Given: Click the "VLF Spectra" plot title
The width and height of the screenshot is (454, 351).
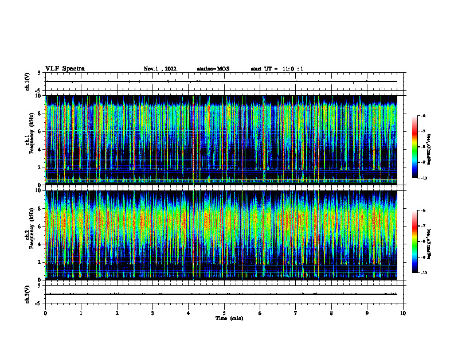Looking at the screenshot, I should tap(65, 69).
